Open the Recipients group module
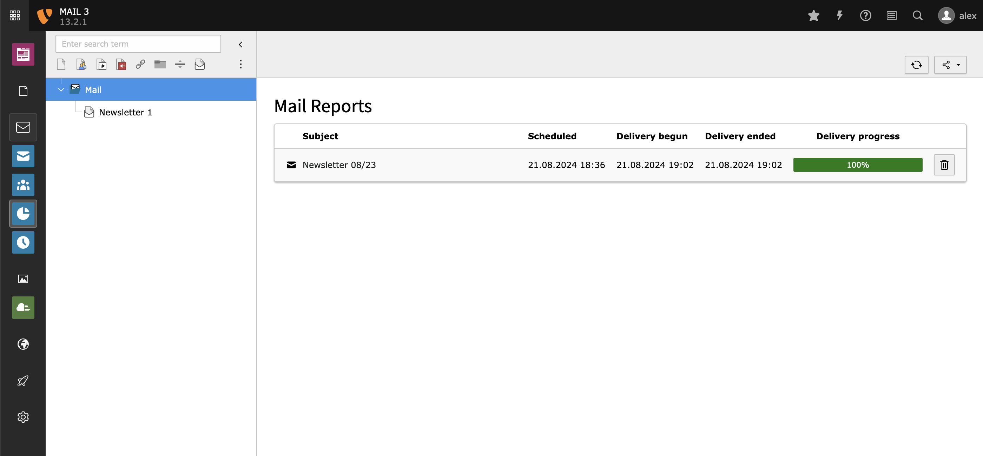 click(23, 185)
